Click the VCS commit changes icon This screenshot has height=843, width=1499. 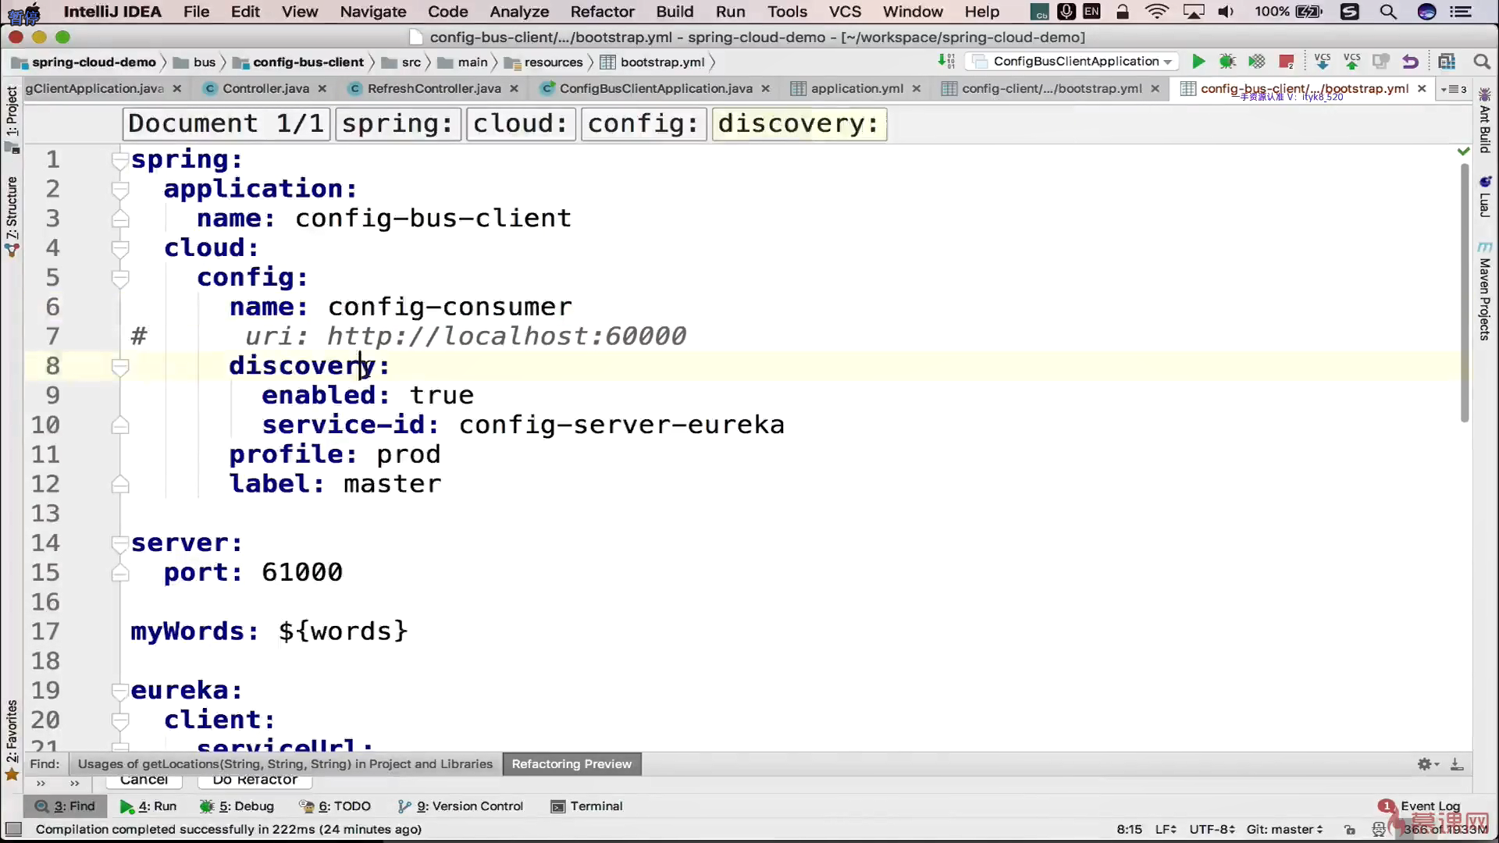click(x=1351, y=62)
